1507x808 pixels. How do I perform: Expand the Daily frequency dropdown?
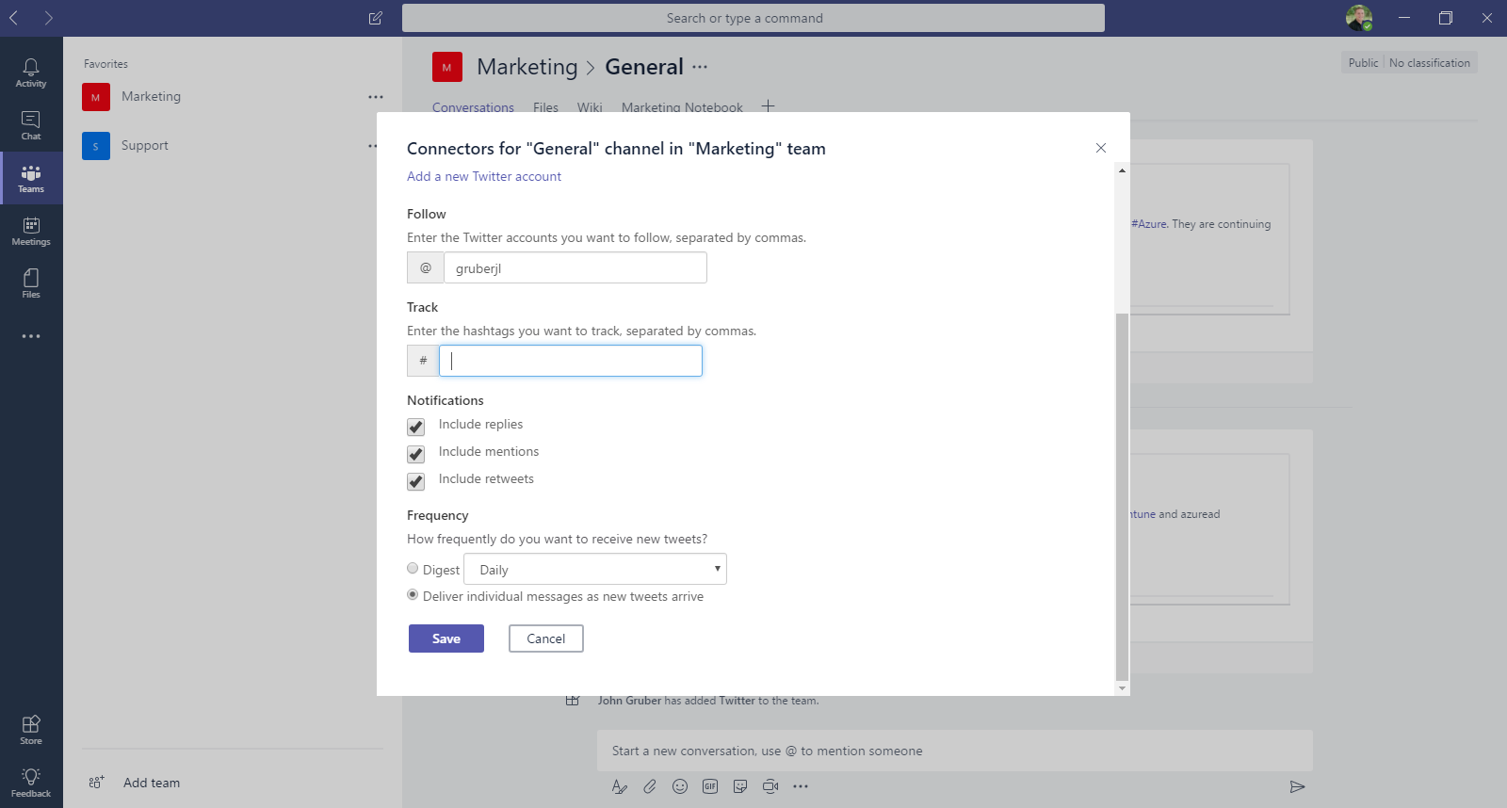pos(595,569)
